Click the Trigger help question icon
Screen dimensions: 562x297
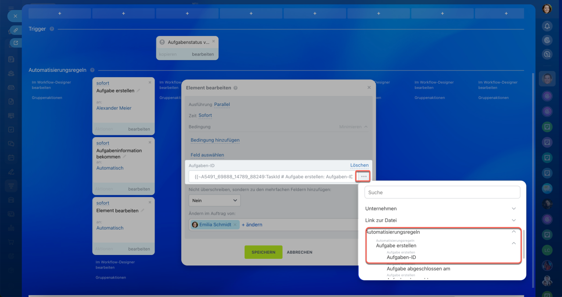52,29
